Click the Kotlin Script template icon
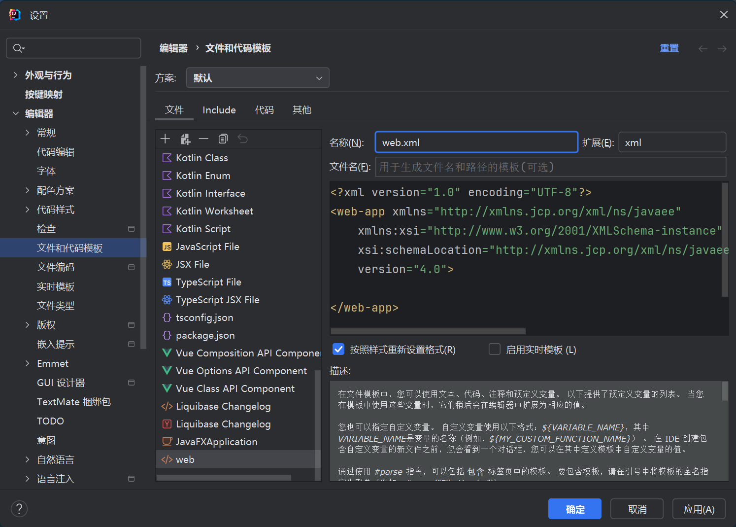The width and height of the screenshot is (736, 527). [x=167, y=229]
